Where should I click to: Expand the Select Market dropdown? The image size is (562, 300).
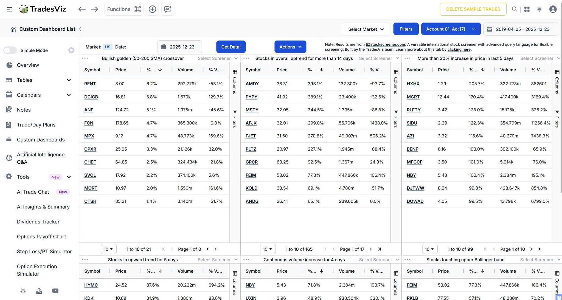pyautogui.click(x=366, y=29)
